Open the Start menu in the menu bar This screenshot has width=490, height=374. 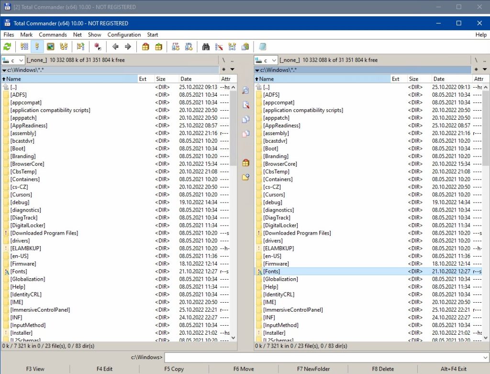tap(153, 34)
